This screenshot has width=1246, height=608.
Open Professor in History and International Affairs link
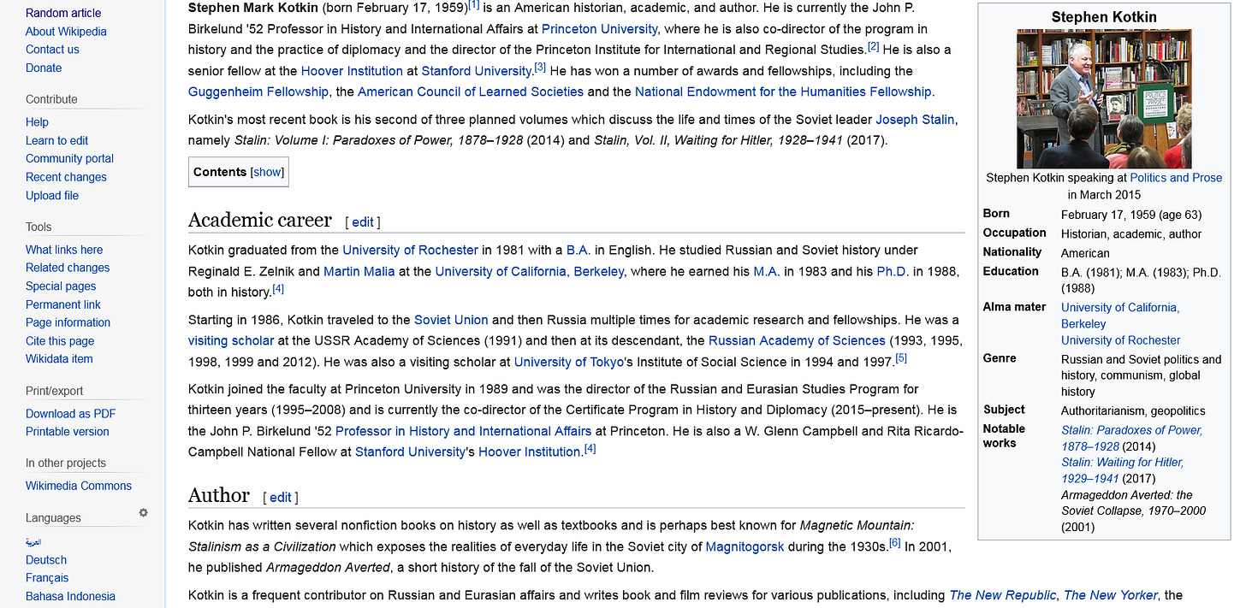pos(463,431)
